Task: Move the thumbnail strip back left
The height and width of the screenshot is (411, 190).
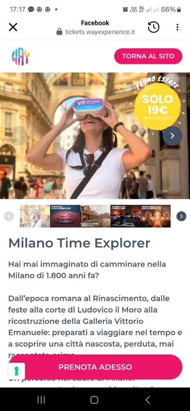Action: point(9,216)
